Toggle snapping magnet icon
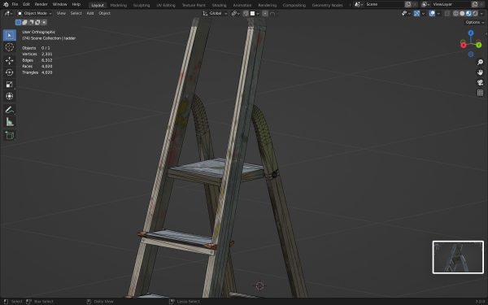This screenshot has height=305, width=488. (x=246, y=13)
